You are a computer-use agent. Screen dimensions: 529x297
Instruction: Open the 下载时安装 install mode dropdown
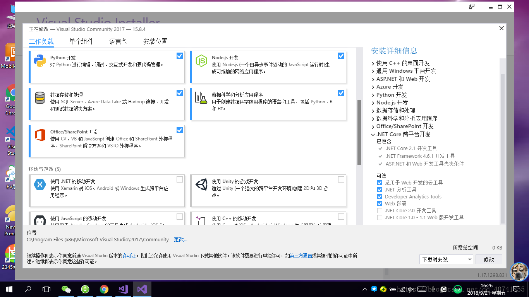(x=446, y=259)
